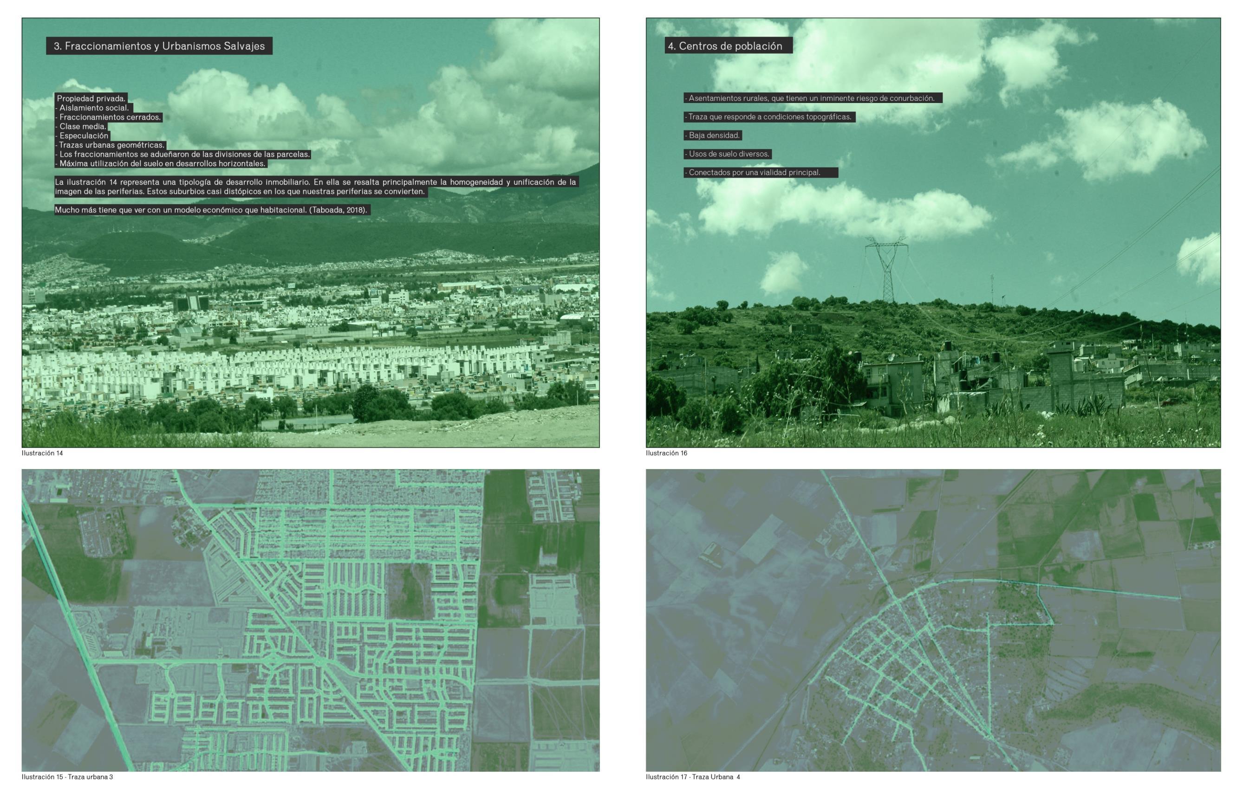Image resolution: width=1243 pixels, height=789 pixels.
Task: Select the 'Conectados por una vialidad principal.' line
Action: (x=754, y=172)
